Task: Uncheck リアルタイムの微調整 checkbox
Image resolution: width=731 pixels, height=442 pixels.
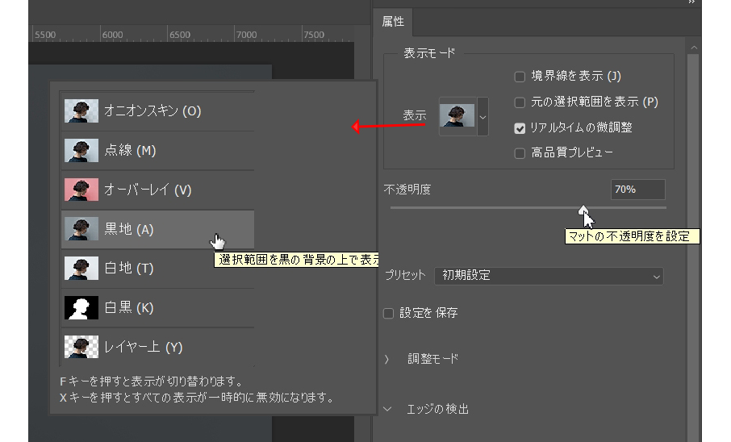Action: tap(520, 128)
